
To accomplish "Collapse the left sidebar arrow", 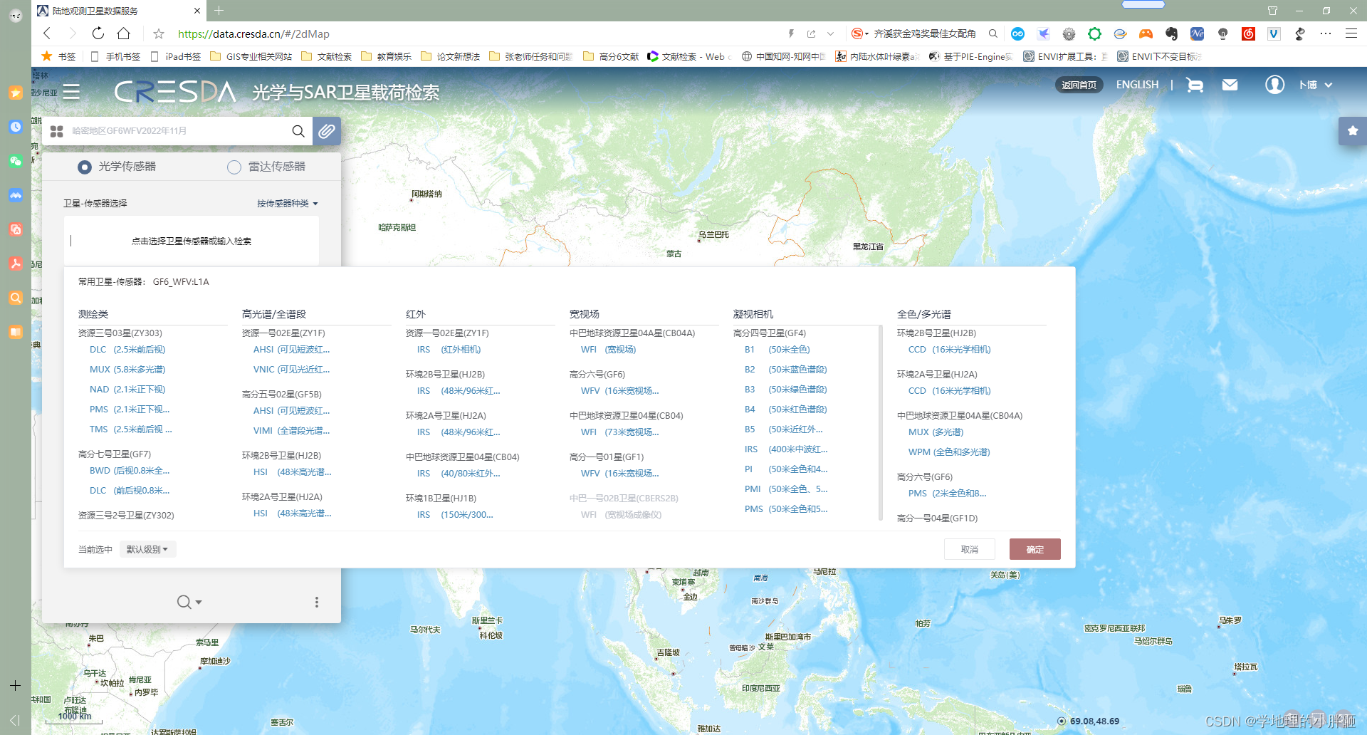I will tap(15, 720).
